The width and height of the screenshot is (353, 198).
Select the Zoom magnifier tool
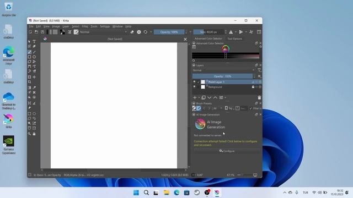coord(29,134)
